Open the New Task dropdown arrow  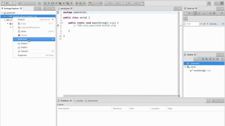189,13
